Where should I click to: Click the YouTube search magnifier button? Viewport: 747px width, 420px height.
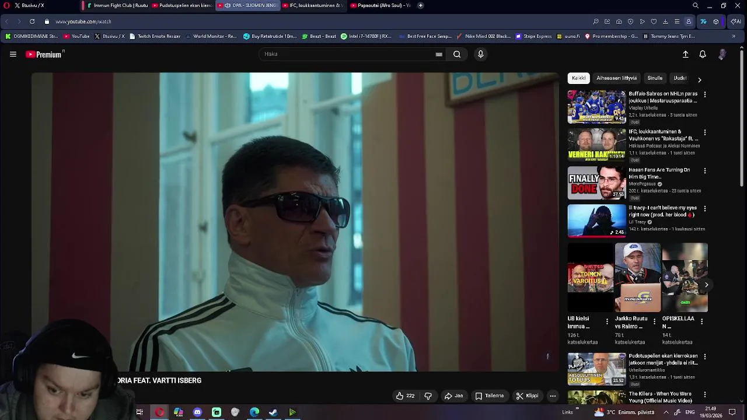tap(457, 54)
